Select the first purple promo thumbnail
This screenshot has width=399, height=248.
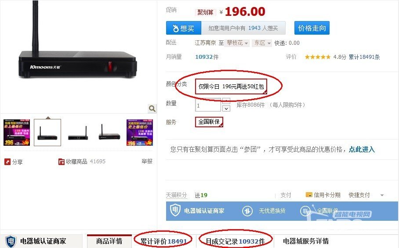click(17, 133)
